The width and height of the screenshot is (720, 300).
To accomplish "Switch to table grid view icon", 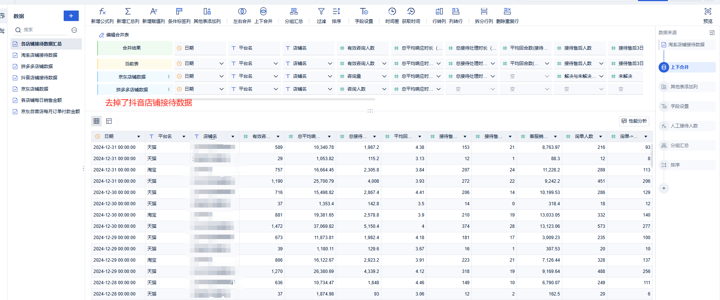I will pos(96,121).
